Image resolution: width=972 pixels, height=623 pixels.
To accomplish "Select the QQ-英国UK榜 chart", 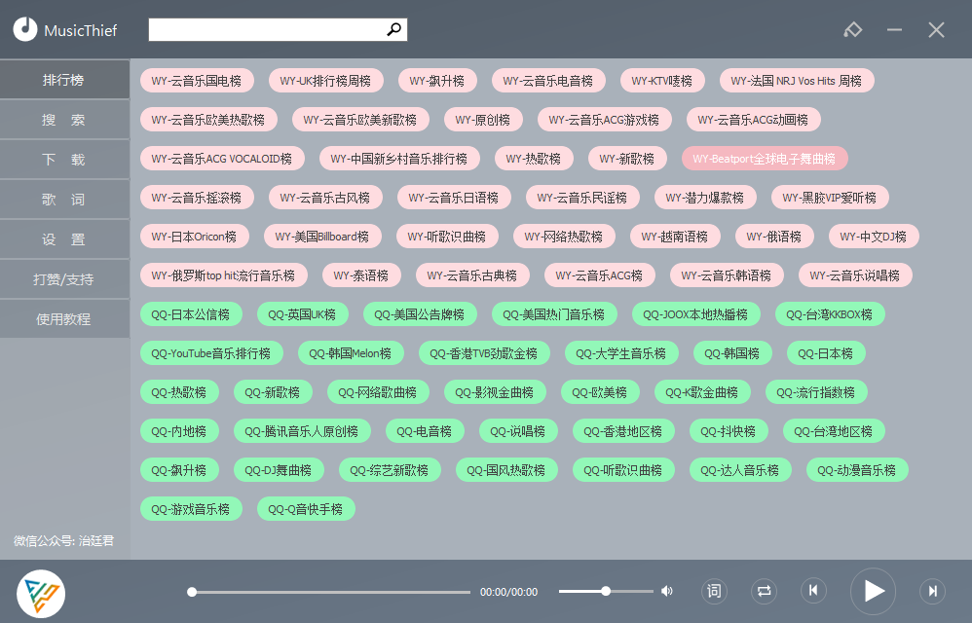I will [302, 314].
